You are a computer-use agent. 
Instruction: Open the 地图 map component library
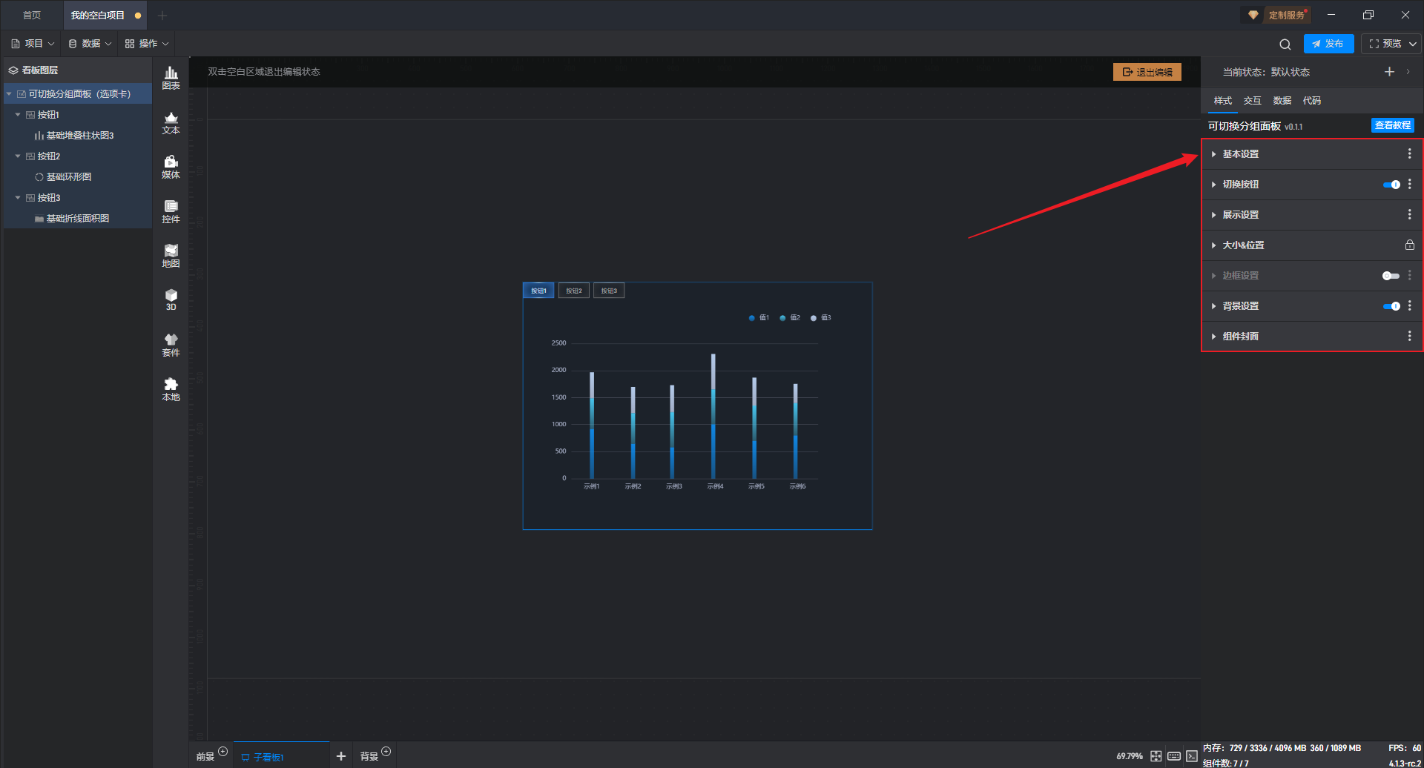point(171,256)
